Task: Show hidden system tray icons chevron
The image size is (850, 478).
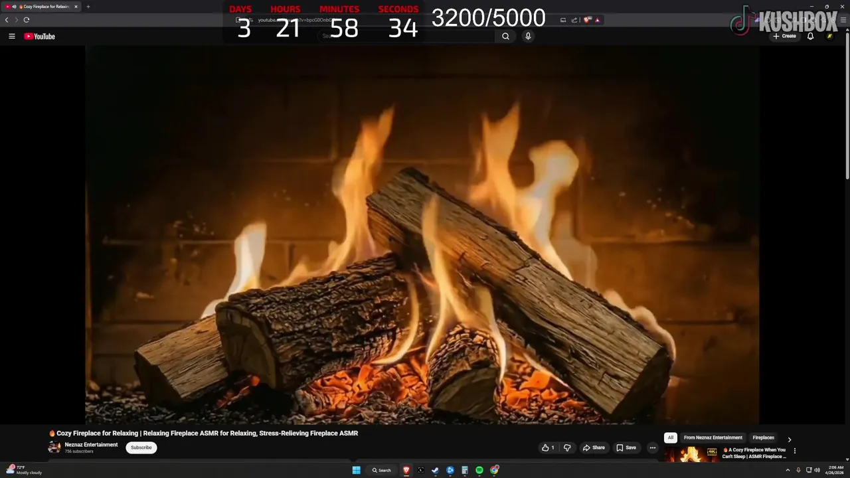Action: point(788,470)
